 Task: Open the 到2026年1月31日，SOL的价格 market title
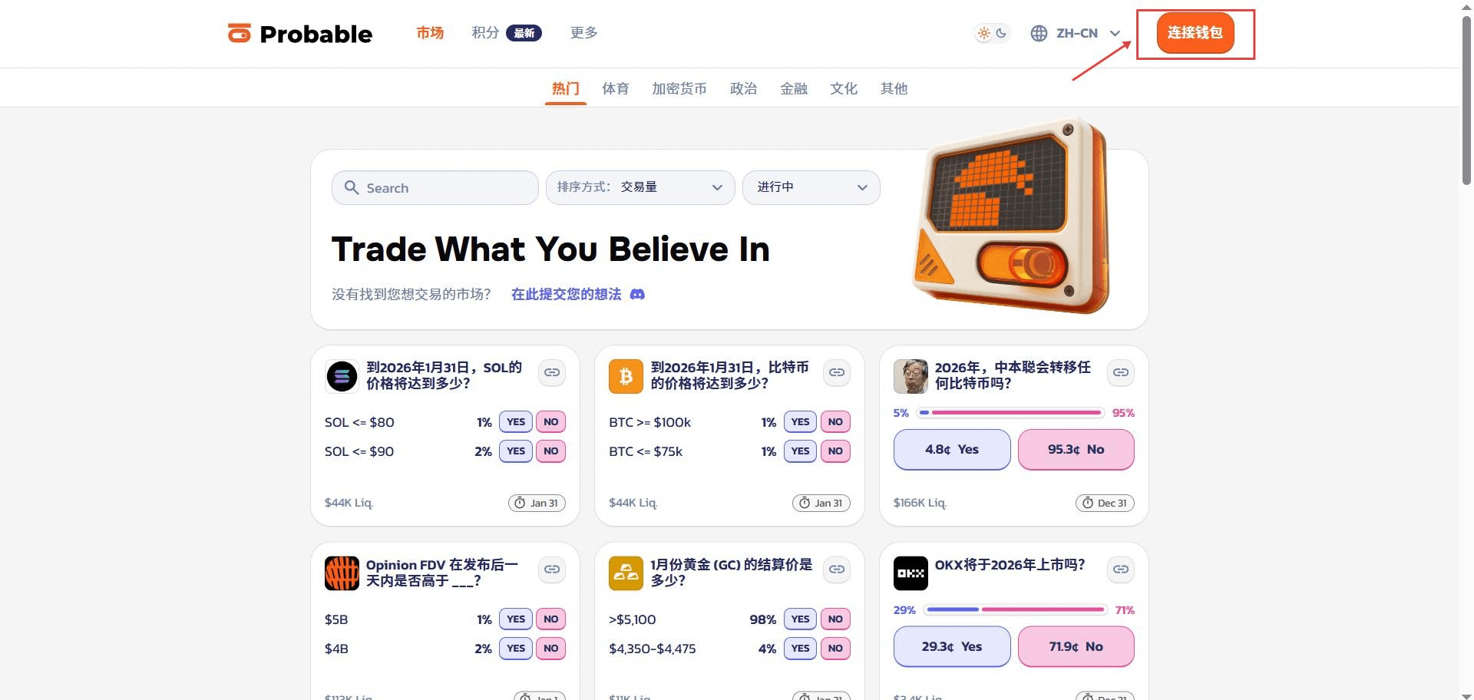click(444, 375)
